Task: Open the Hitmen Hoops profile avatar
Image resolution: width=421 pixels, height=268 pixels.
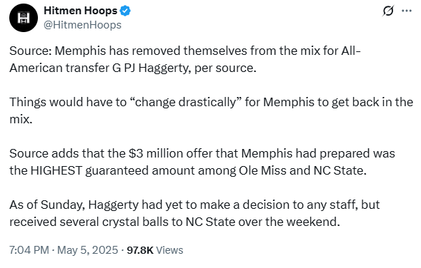Action: pos(24,18)
